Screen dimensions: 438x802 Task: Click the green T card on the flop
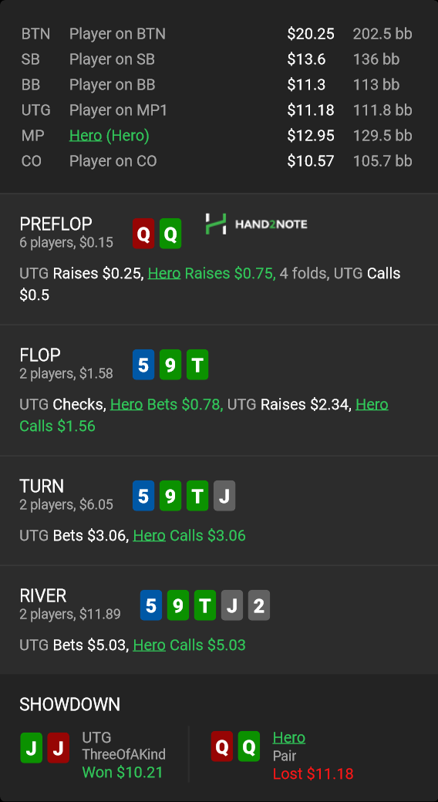pos(197,365)
